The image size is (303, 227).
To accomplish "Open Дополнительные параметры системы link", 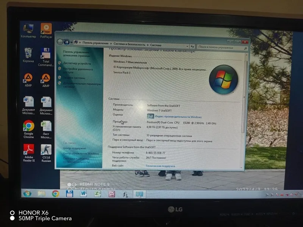I will [x=82, y=85].
